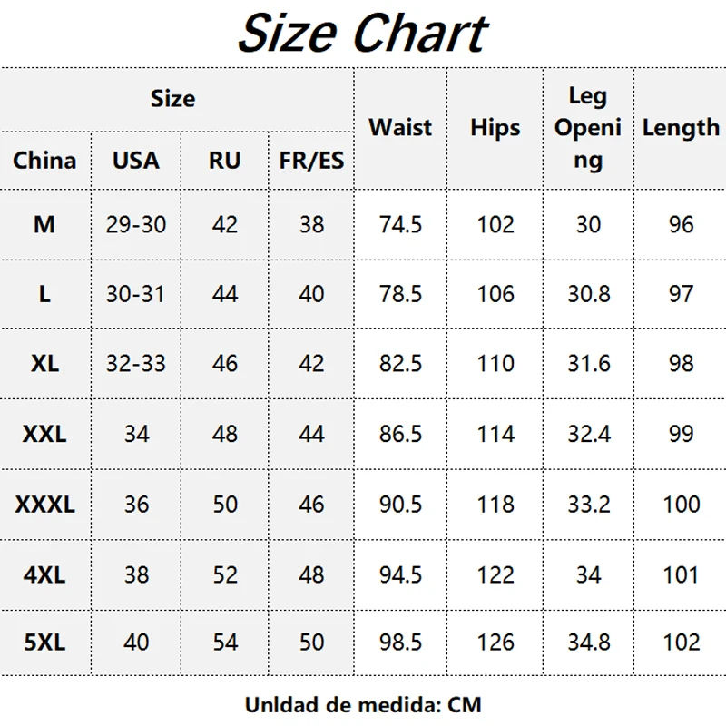Image resolution: width=726 pixels, height=726 pixels.
Task: Click the RU size header
Action: [224, 161]
